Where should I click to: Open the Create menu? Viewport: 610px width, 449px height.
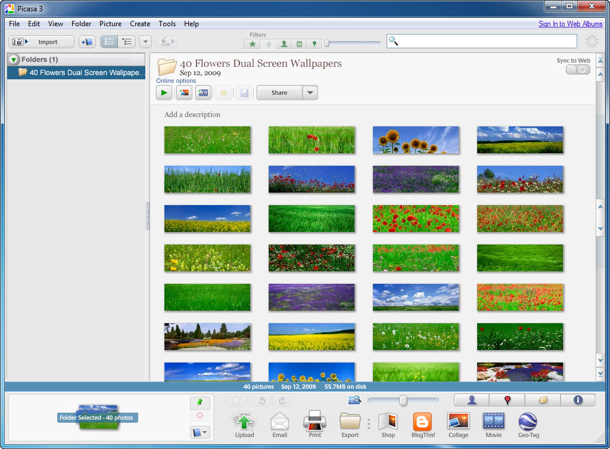click(140, 24)
